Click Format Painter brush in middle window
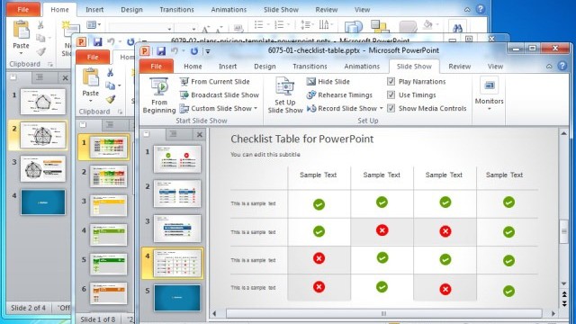 pyautogui.click(x=110, y=99)
